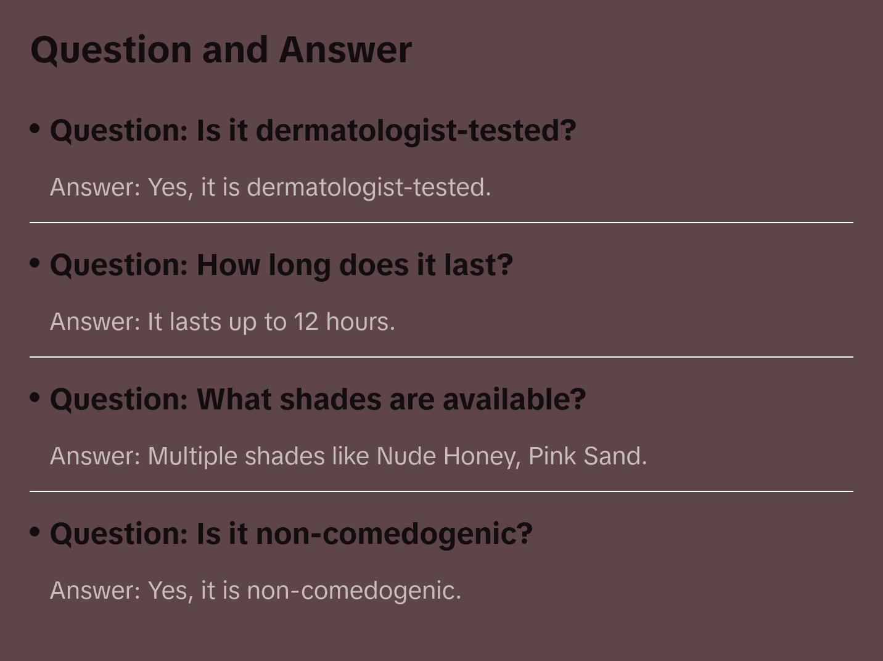This screenshot has width=883, height=661.
Task: Click bullet beside What shades are available
Action: pos(35,397)
